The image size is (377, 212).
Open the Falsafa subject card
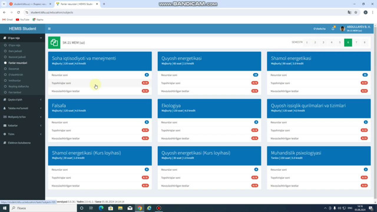point(100,108)
